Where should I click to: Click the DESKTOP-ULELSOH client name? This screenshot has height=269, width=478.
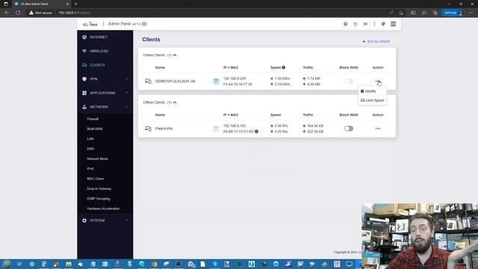tap(172, 81)
